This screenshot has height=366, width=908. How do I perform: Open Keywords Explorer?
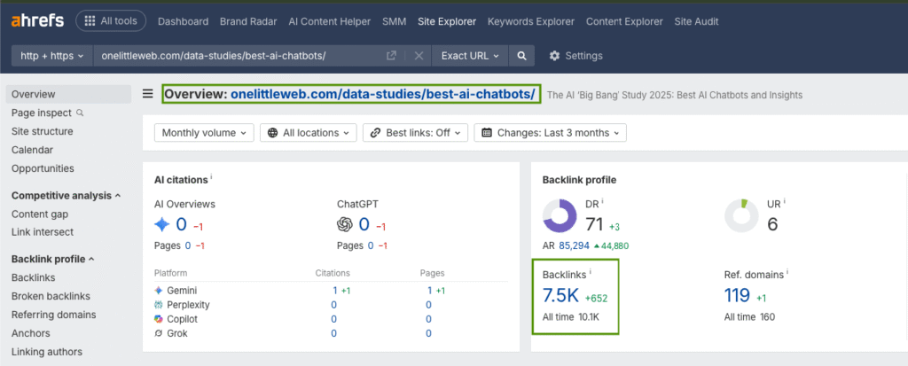(531, 21)
